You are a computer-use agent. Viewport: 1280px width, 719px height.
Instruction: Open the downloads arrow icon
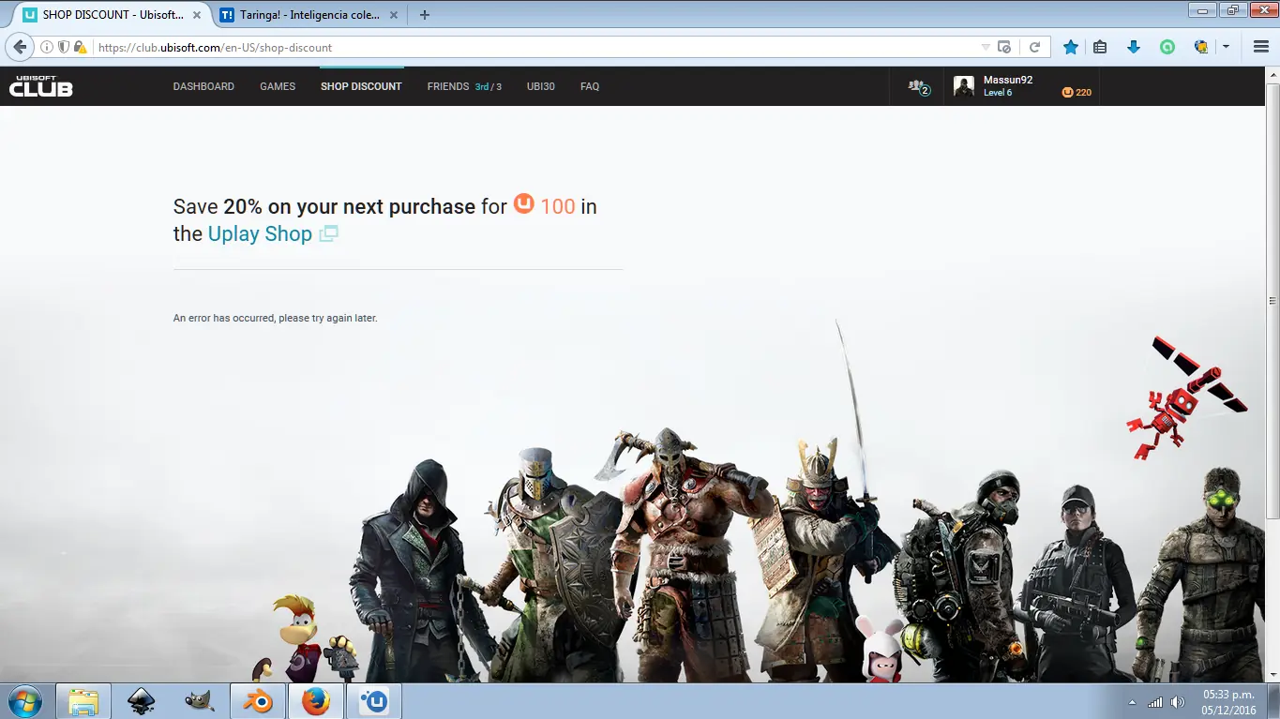(x=1133, y=47)
